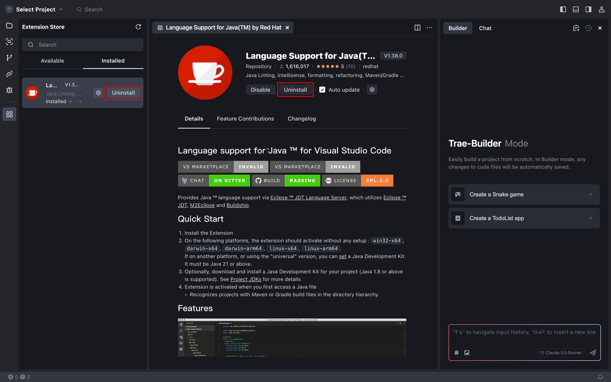Click the image attach icon in chat input
The height and width of the screenshot is (382, 611).
[x=467, y=353]
